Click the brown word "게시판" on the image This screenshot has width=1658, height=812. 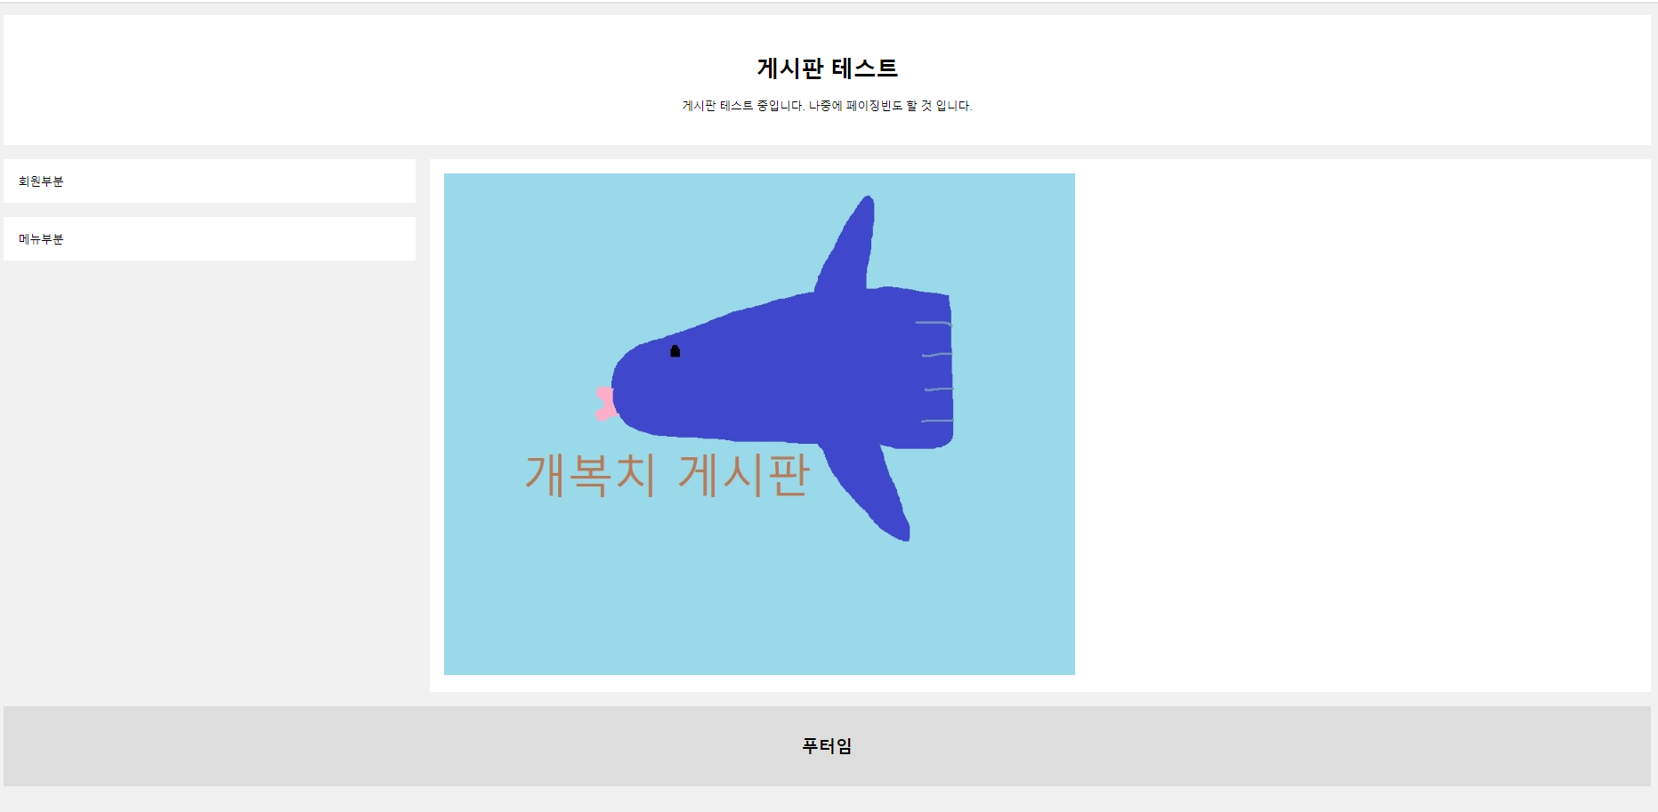(x=744, y=475)
